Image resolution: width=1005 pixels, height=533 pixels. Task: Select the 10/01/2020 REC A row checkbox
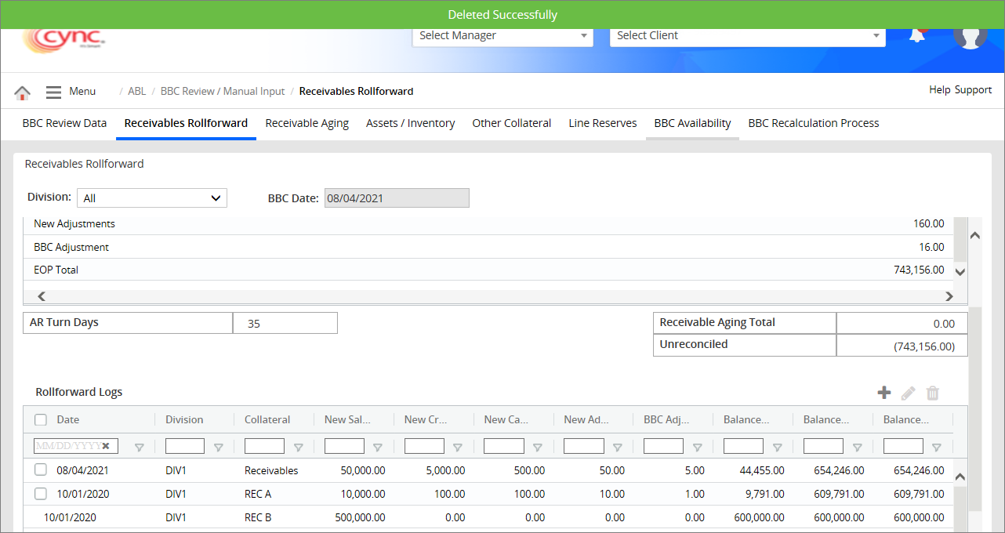[42, 494]
